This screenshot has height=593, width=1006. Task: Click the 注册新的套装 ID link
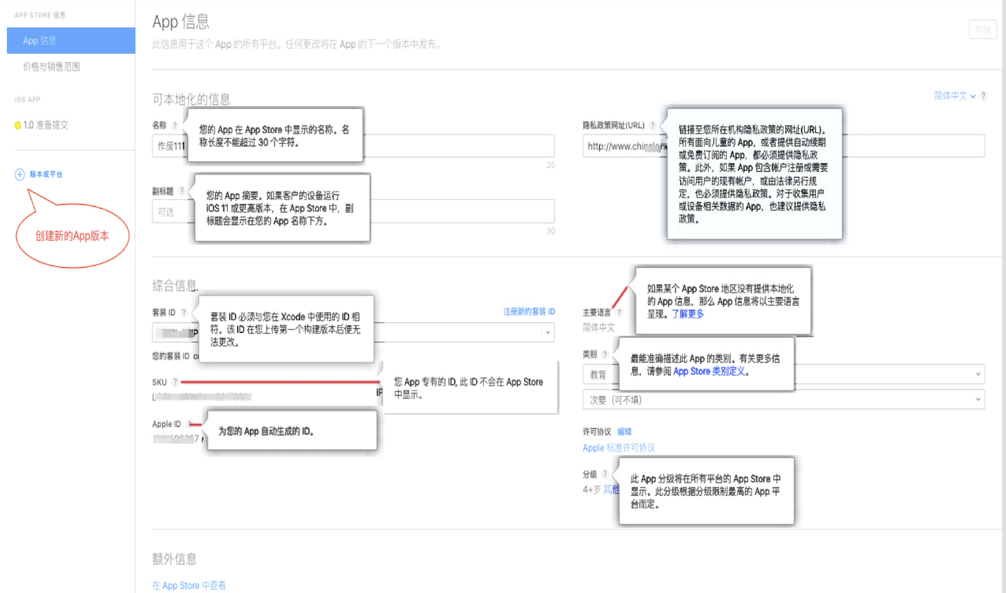click(x=529, y=312)
